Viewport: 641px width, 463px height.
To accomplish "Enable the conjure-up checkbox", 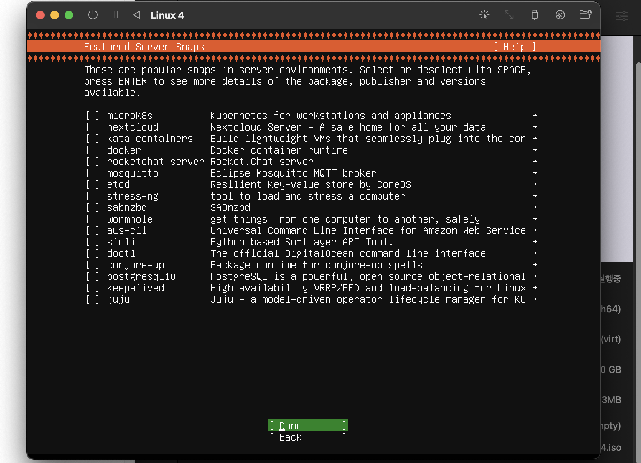I will pyautogui.click(x=92, y=265).
